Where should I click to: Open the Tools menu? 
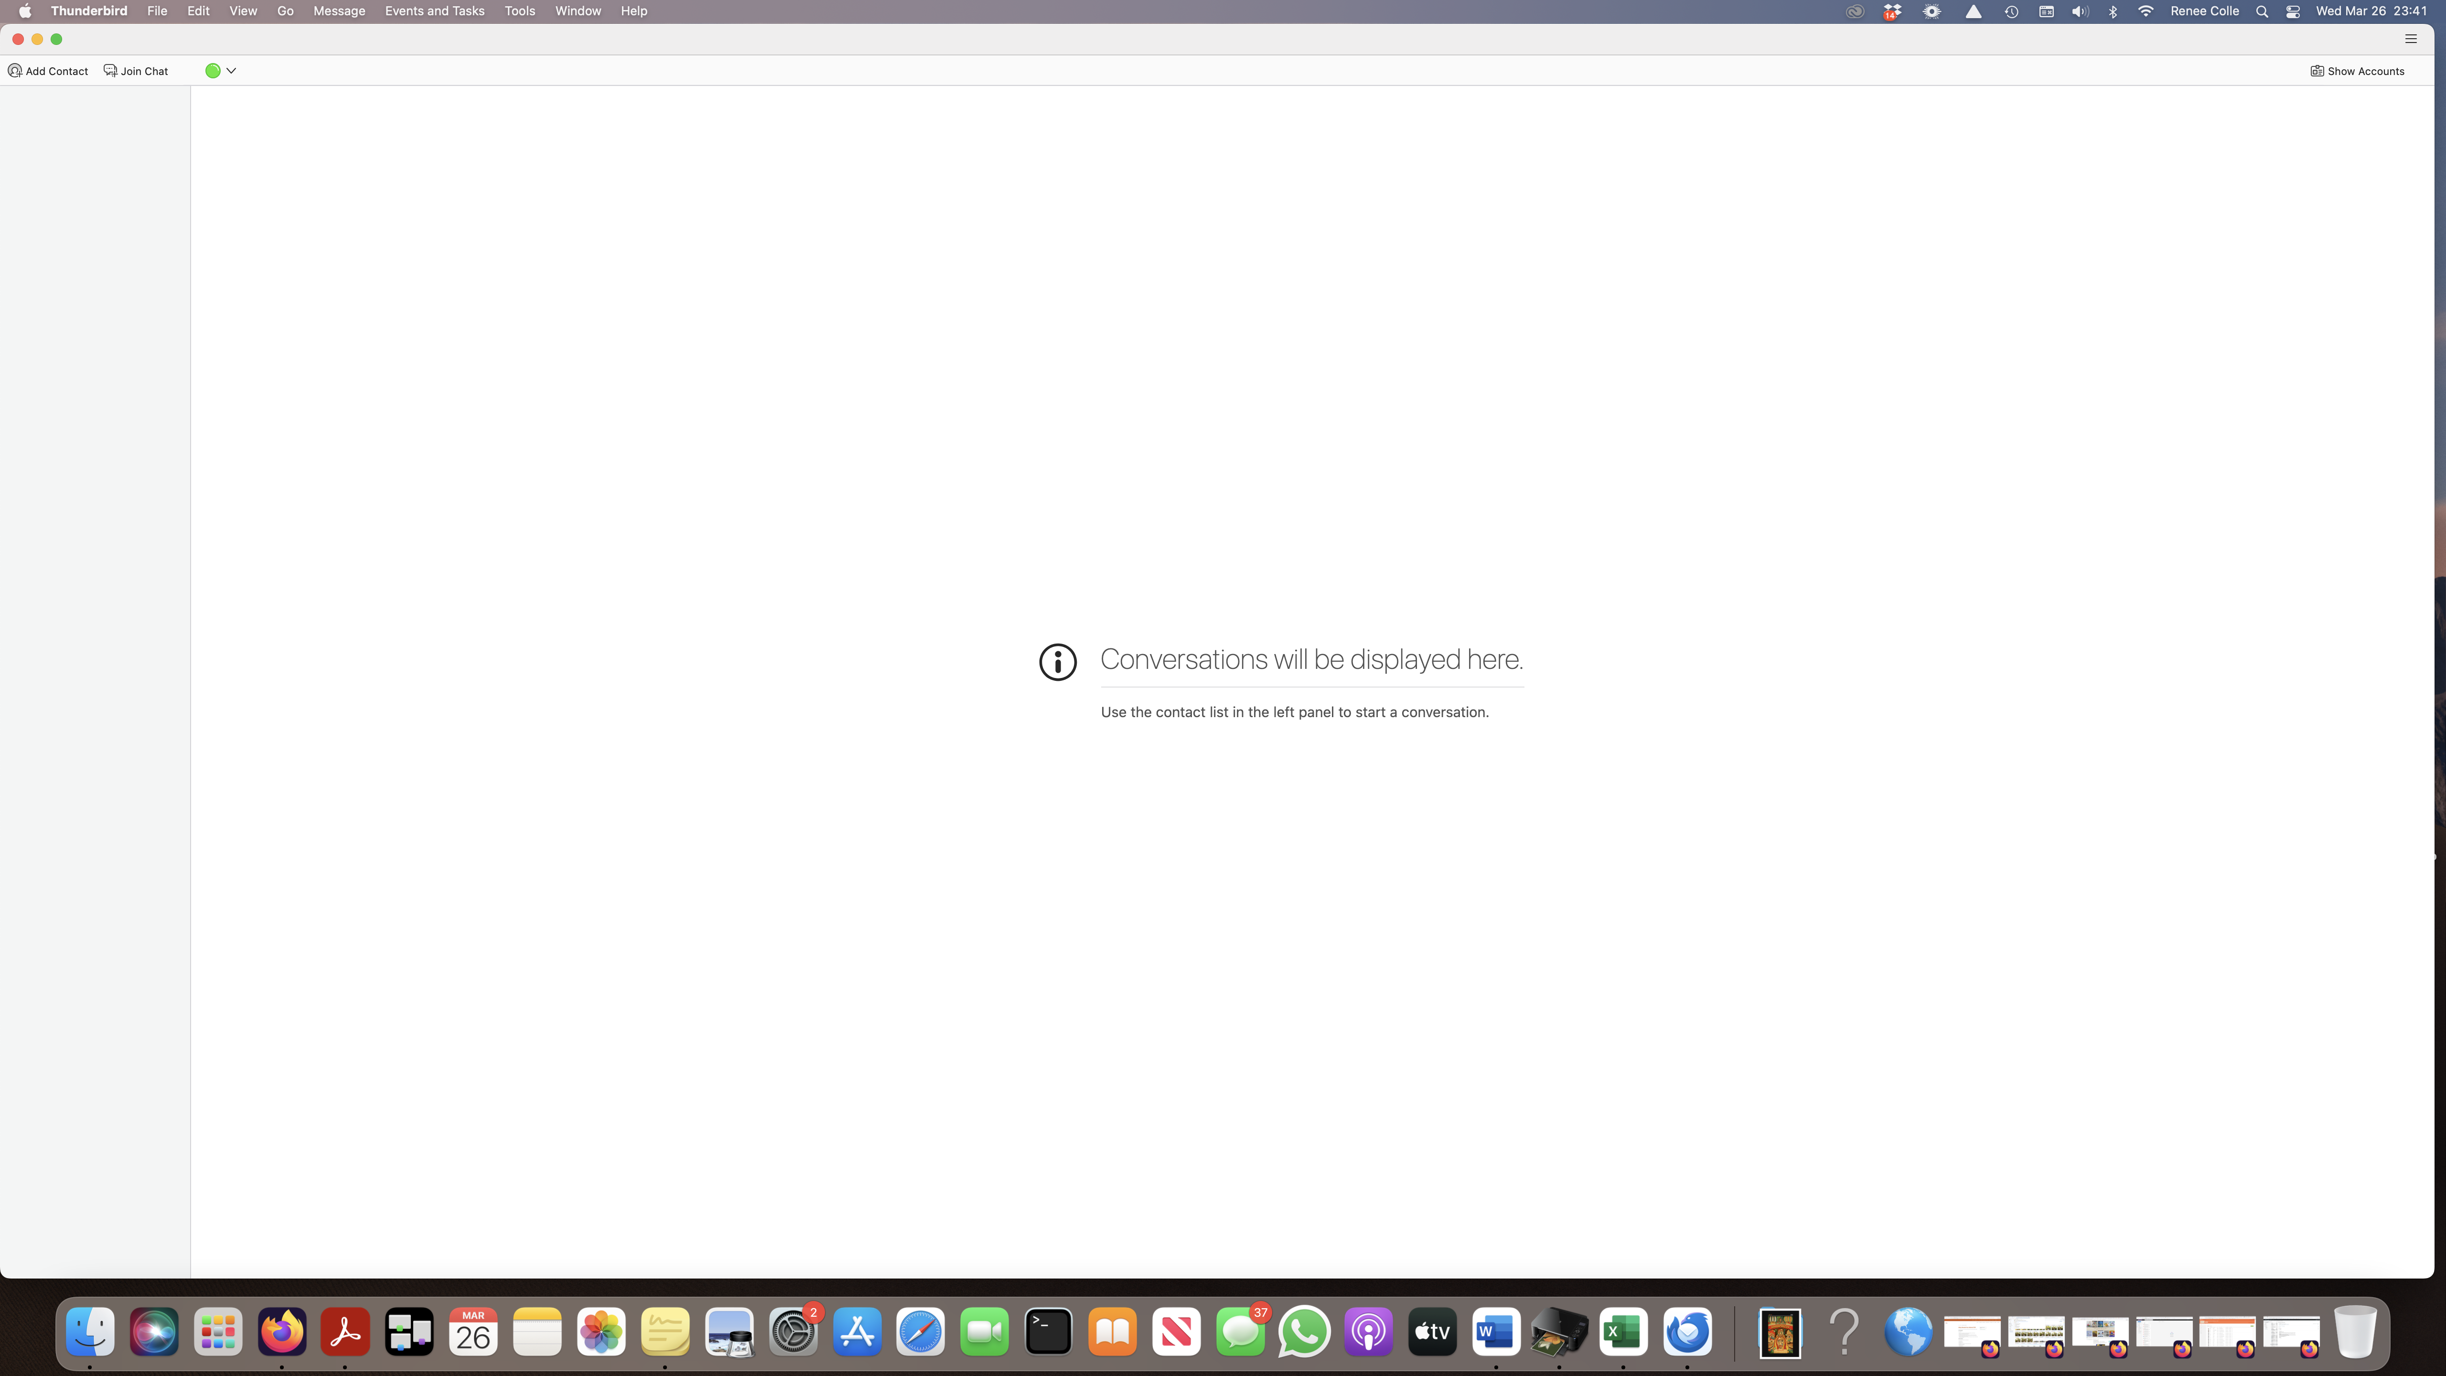click(x=519, y=11)
